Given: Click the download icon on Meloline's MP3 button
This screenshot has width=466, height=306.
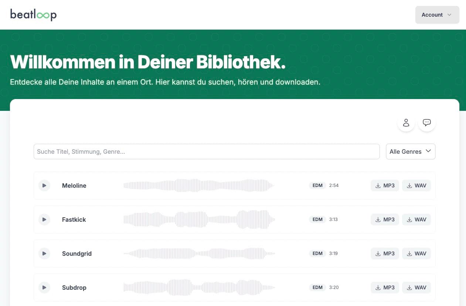Looking at the screenshot, I should point(378,186).
